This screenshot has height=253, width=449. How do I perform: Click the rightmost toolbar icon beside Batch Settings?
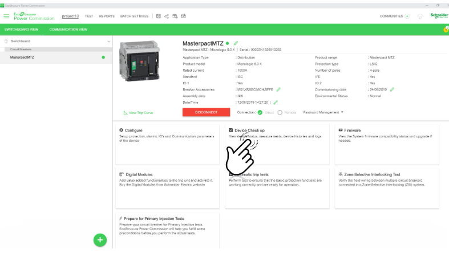pyautogui.click(x=184, y=16)
